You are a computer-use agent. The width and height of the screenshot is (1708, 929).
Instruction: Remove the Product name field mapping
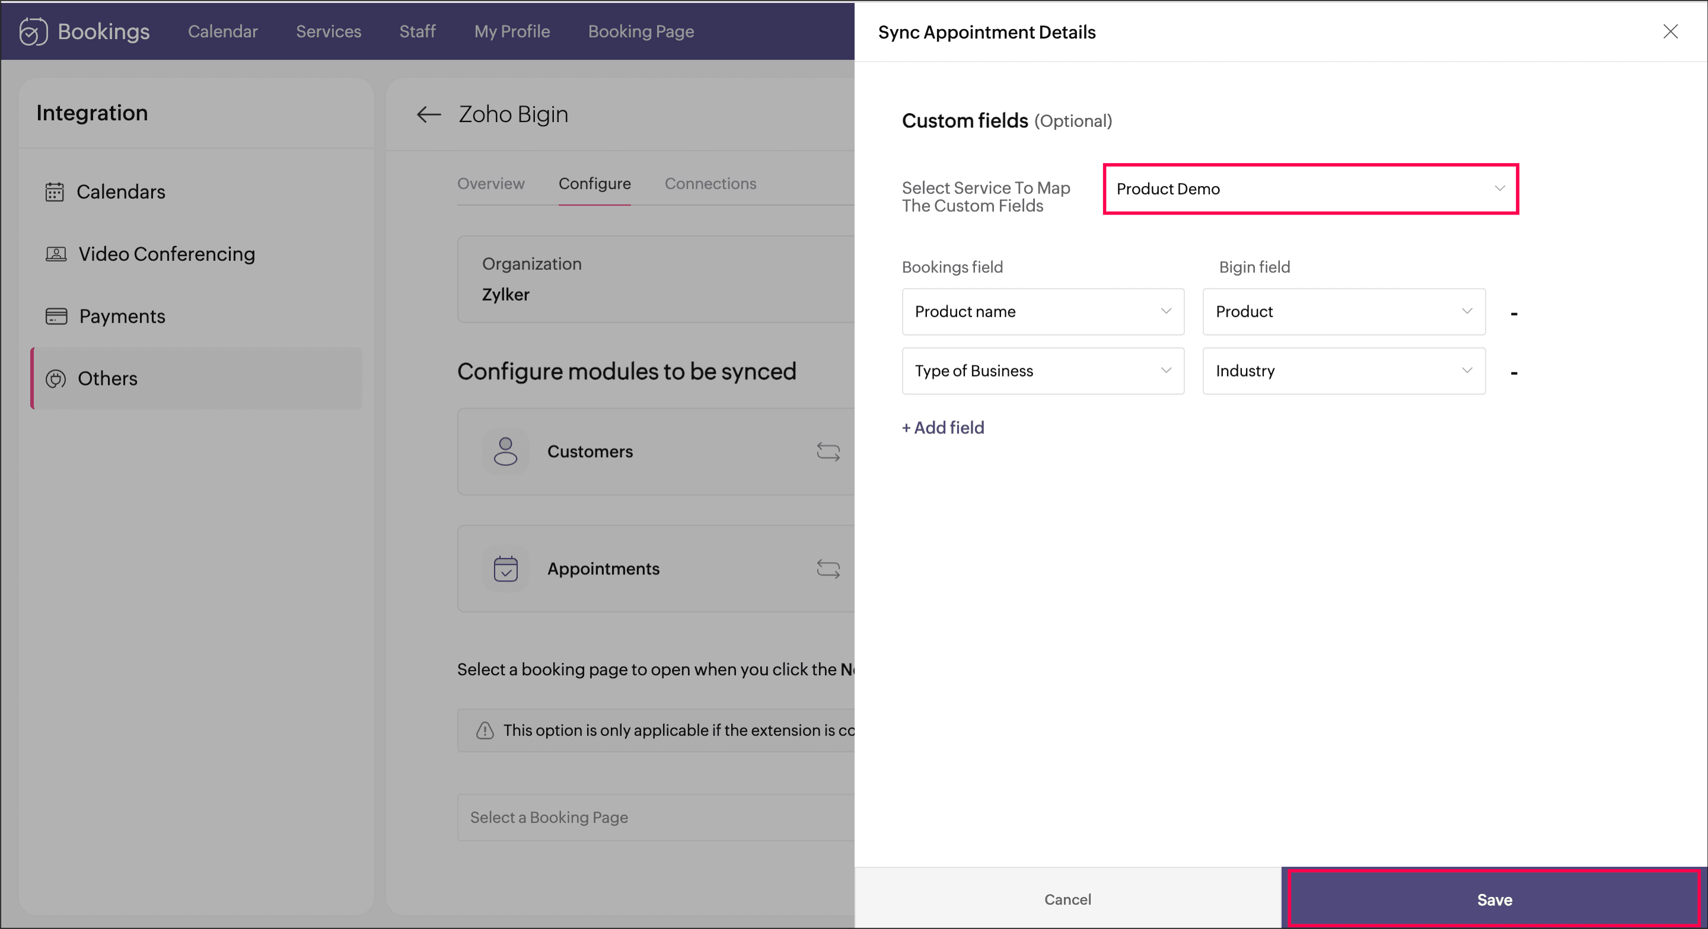coord(1513,314)
